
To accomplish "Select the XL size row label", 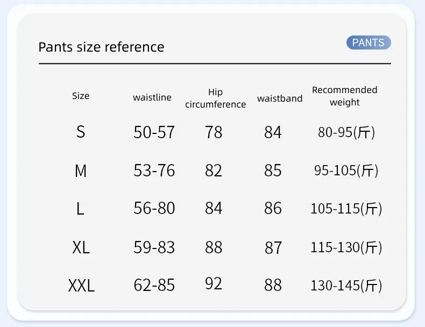I will (x=81, y=247).
